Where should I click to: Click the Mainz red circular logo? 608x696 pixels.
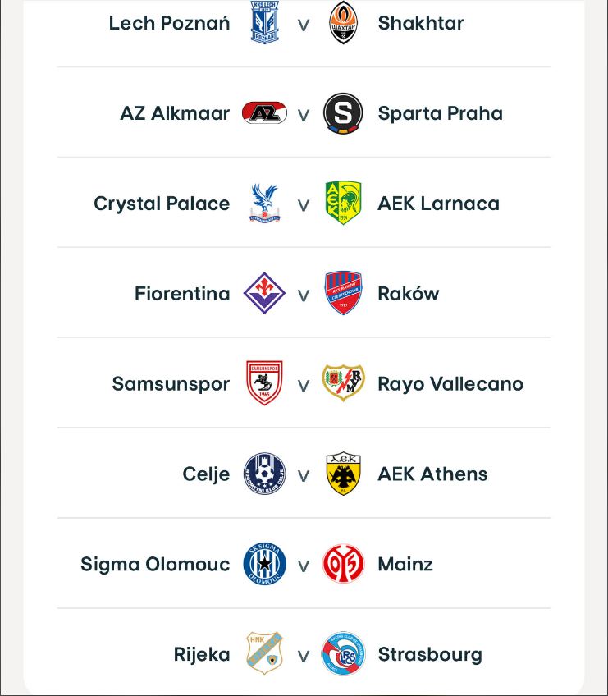[343, 564]
